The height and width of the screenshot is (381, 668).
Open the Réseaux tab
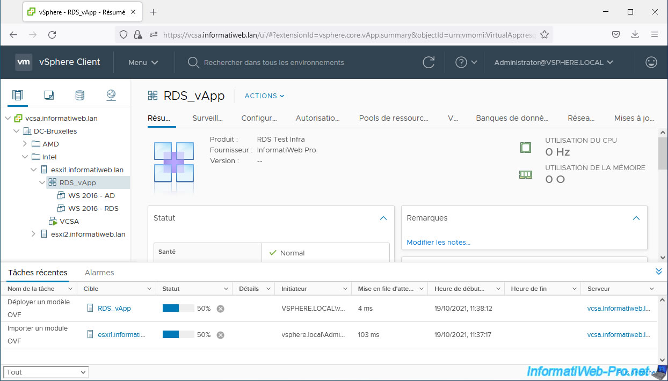[581, 118]
